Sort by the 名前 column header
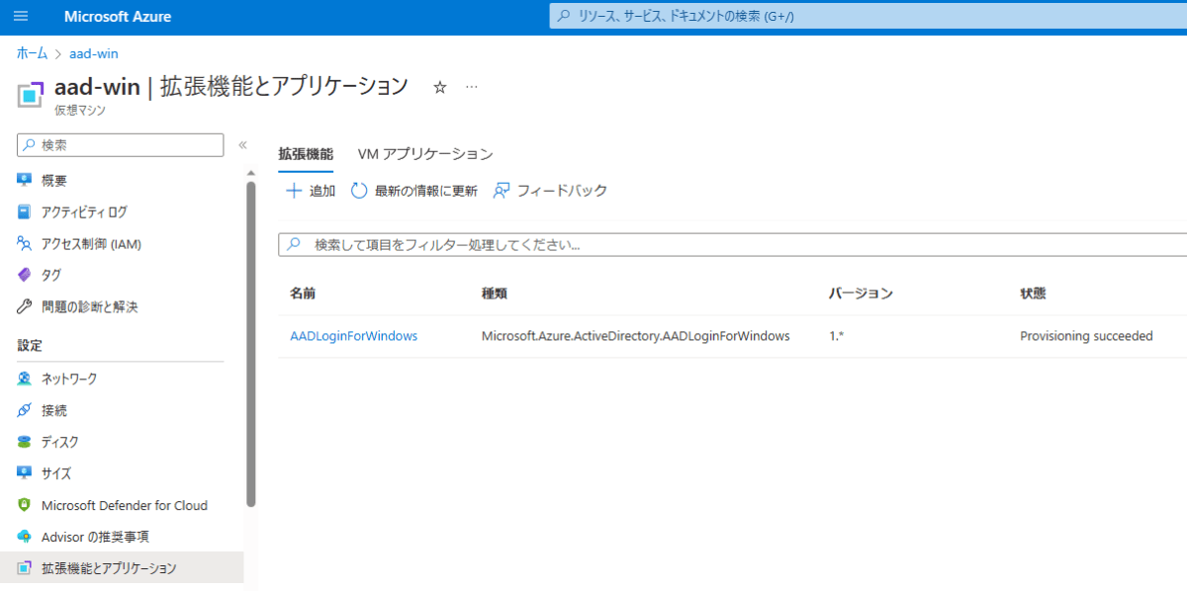 [303, 294]
